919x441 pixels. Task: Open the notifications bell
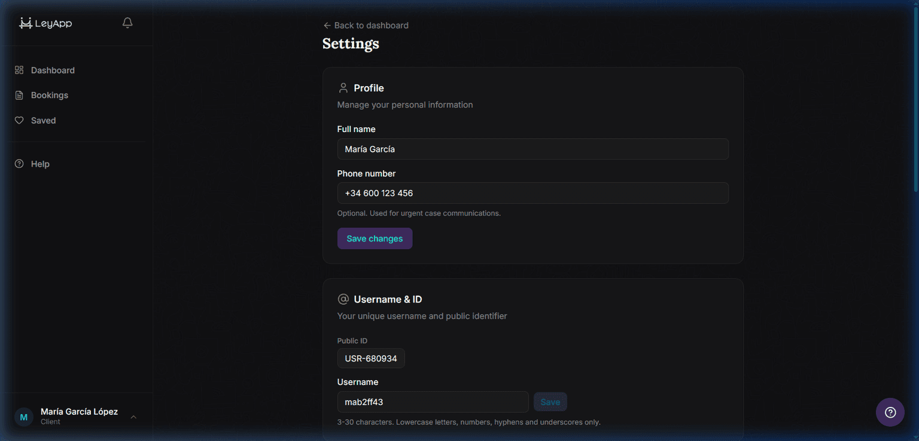click(x=127, y=22)
